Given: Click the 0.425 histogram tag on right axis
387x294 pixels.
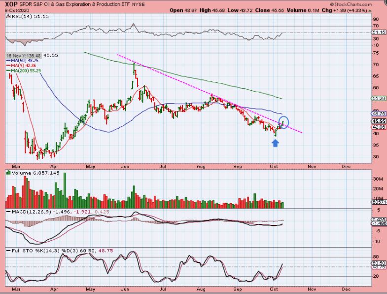Looking at the screenshot, I should point(379,220).
